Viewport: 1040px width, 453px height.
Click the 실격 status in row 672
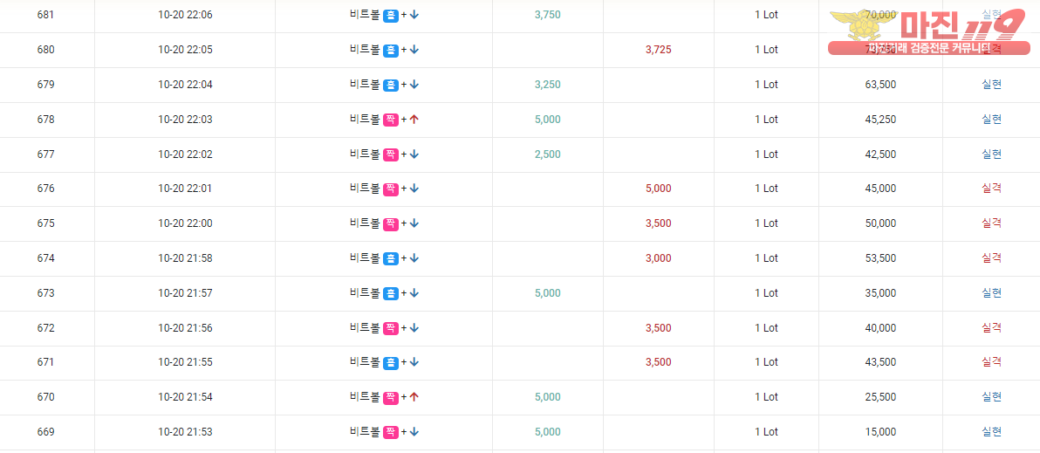[x=991, y=327]
